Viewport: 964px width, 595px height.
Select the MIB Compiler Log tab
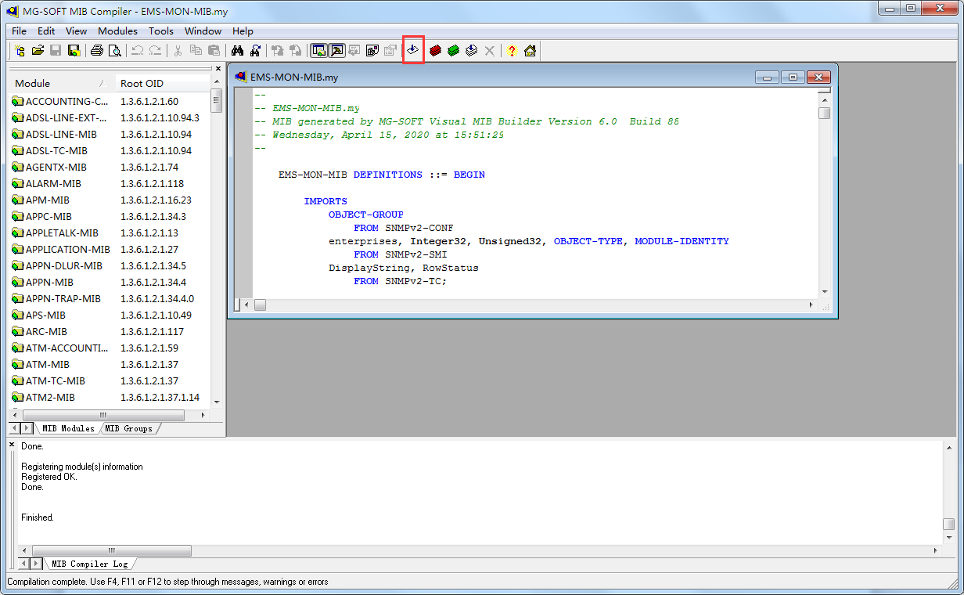pos(91,562)
